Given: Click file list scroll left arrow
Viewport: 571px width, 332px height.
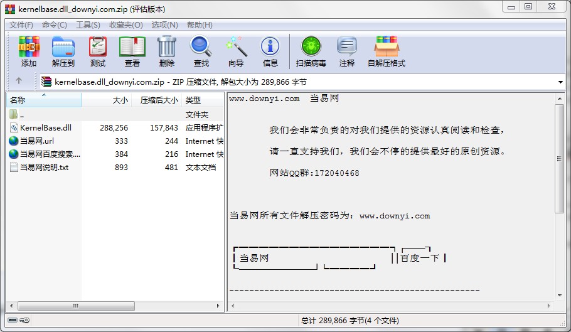Looking at the screenshot, I should click(11, 306).
